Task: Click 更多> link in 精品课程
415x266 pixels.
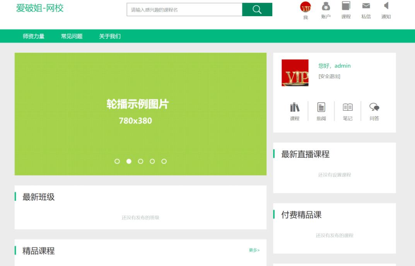Action: [254, 250]
